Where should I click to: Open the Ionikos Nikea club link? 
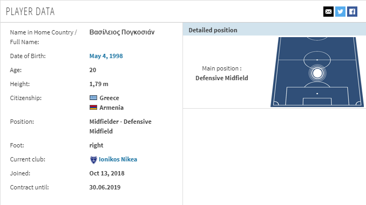[x=118, y=159]
